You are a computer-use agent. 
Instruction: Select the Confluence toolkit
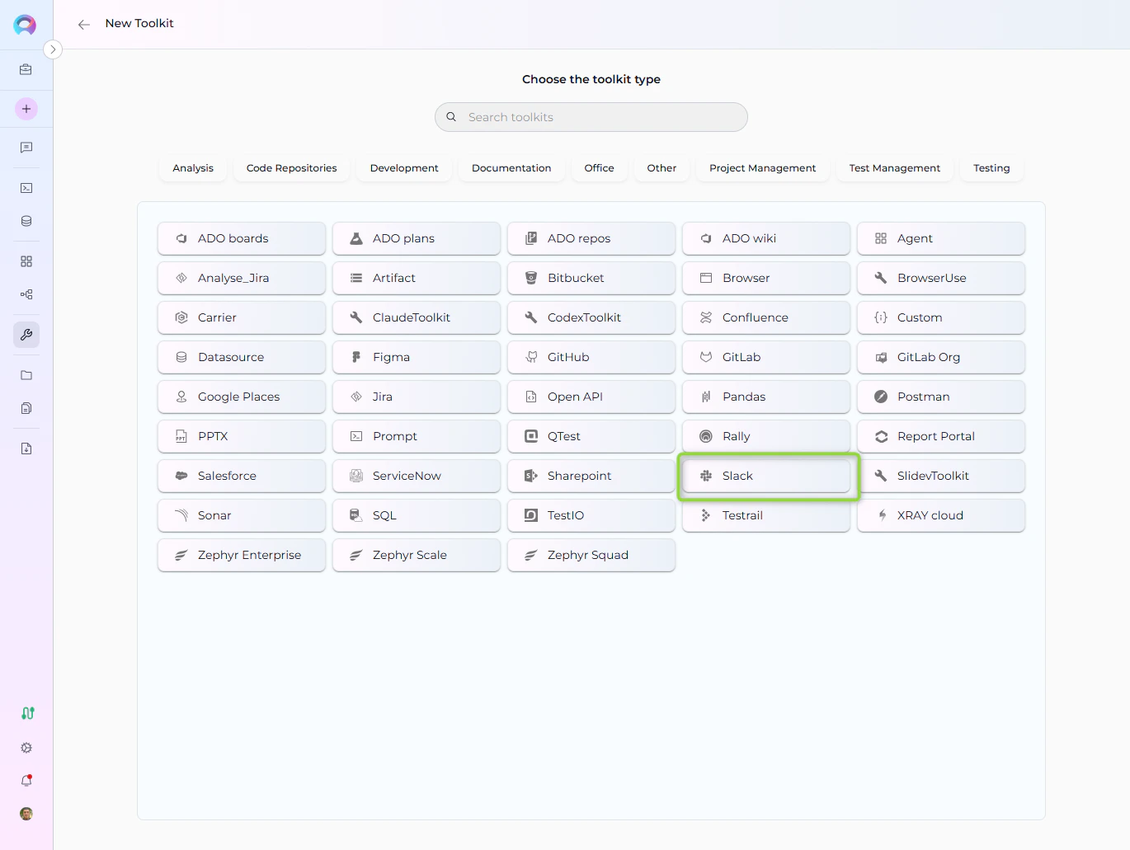766,317
